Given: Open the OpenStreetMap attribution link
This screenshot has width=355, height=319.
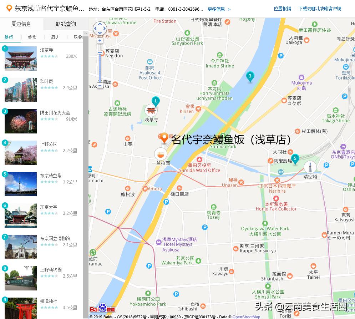Looking at the screenshot, I should pos(246,317).
